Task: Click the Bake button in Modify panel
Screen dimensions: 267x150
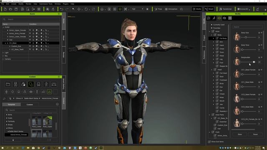Action: tap(240, 134)
